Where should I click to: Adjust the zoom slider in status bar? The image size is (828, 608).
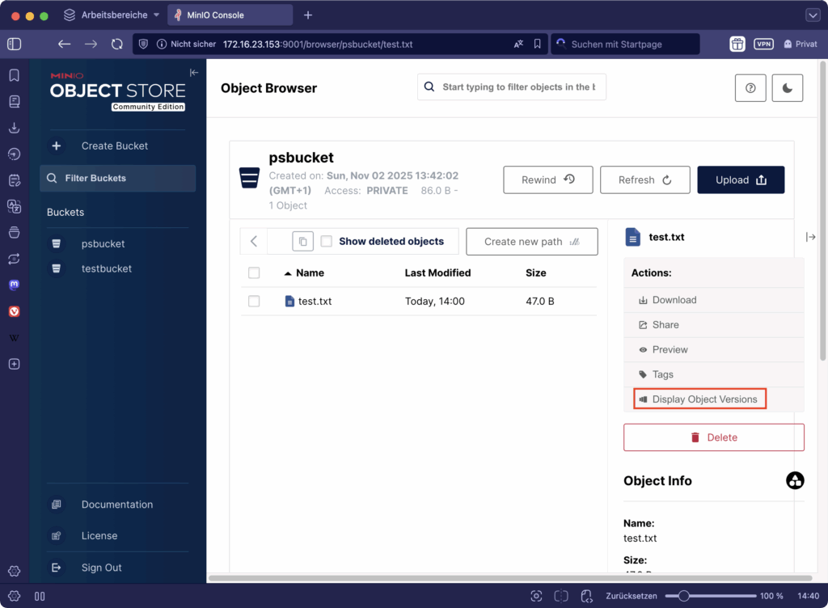[x=684, y=596]
